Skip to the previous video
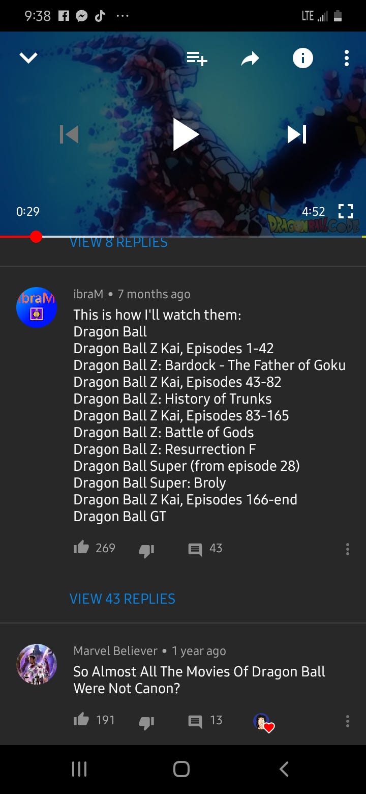Image resolution: width=366 pixels, height=794 pixels. 69,134
